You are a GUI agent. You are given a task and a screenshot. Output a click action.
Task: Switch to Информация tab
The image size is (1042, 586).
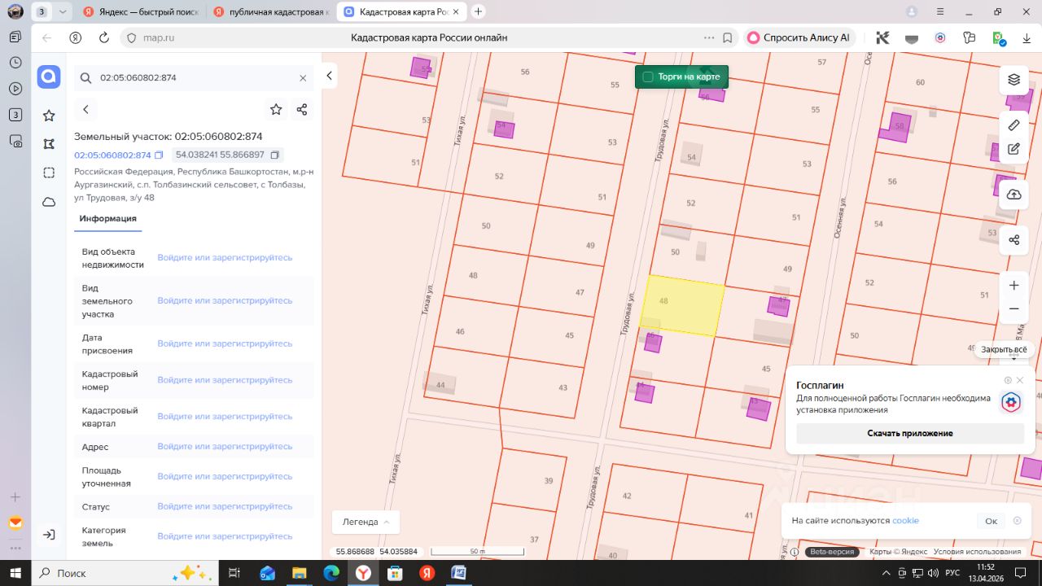click(x=107, y=218)
